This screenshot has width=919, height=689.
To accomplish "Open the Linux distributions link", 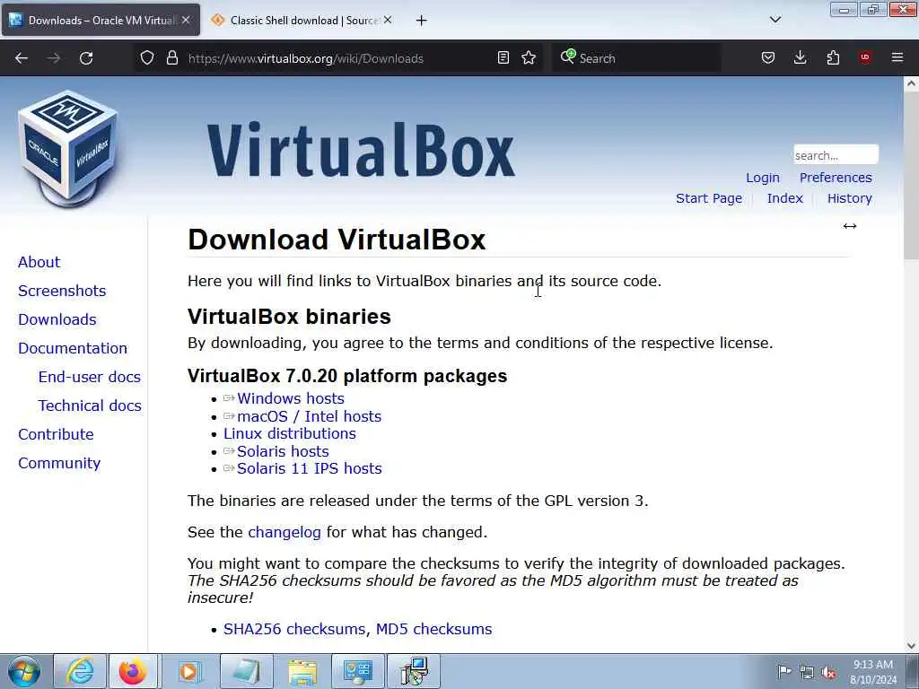I will click(x=290, y=433).
